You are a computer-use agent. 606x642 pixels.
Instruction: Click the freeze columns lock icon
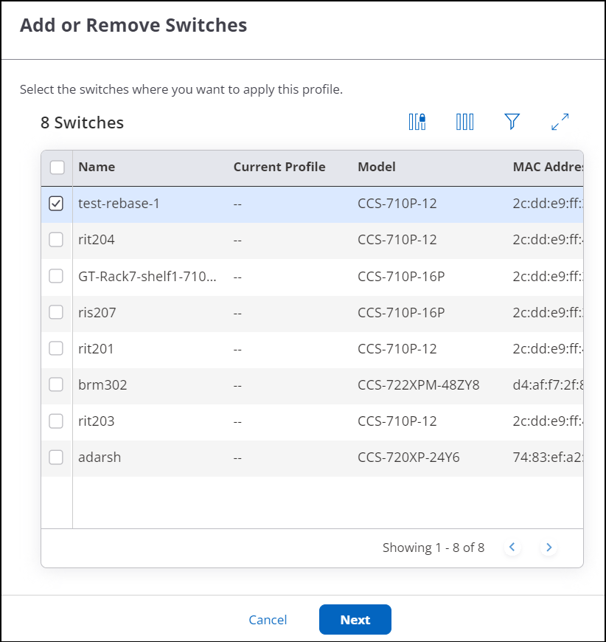pyautogui.click(x=417, y=122)
